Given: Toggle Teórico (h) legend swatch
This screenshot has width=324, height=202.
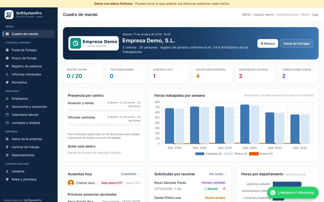Looking at the screenshot, I should pos(228,154).
